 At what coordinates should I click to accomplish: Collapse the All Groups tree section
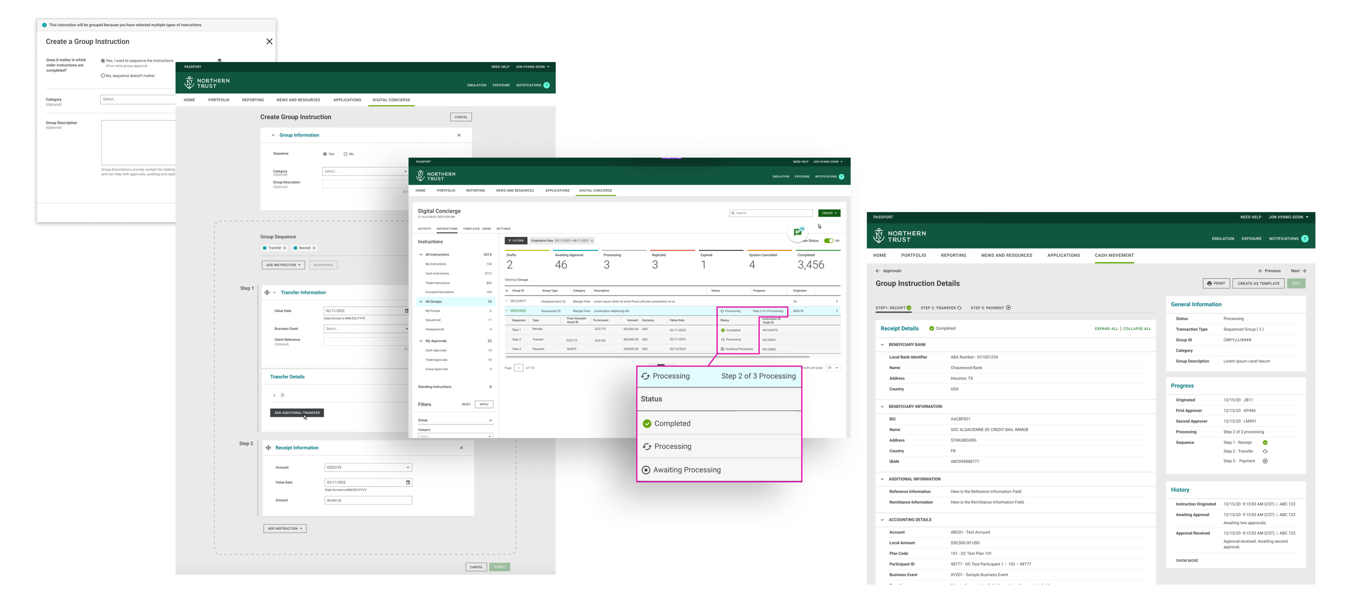click(421, 302)
